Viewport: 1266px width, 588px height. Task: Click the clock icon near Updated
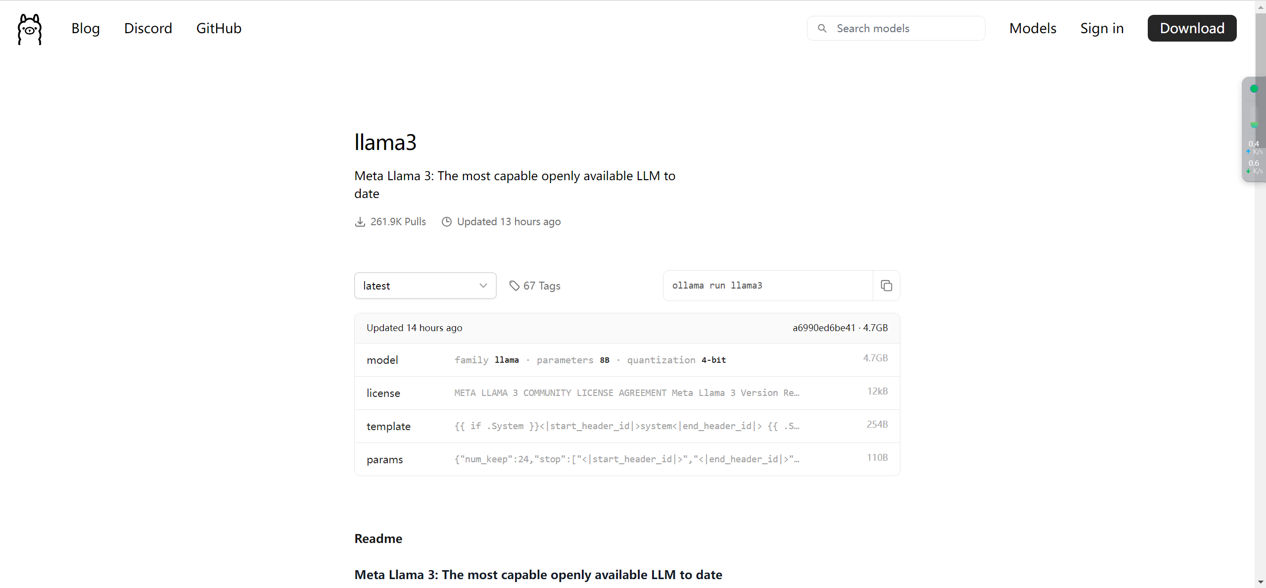pos(446,222)
